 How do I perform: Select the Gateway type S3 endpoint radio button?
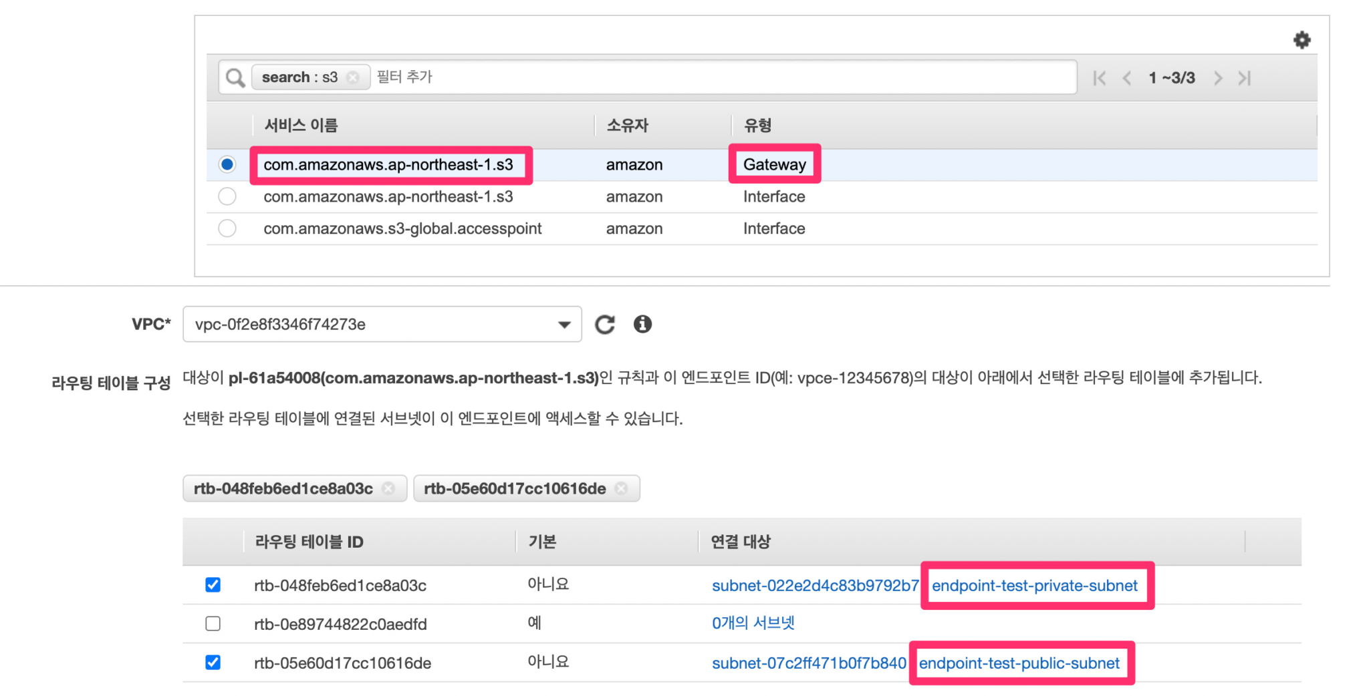[x=227, y=164]
